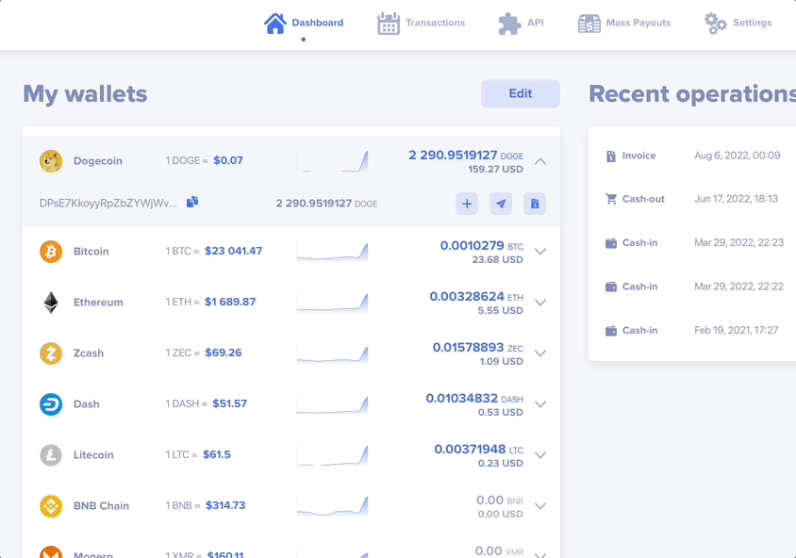796x558 pixels.
Task: Click the BNB Chain coin icon
Action: [x=51, y=506]
